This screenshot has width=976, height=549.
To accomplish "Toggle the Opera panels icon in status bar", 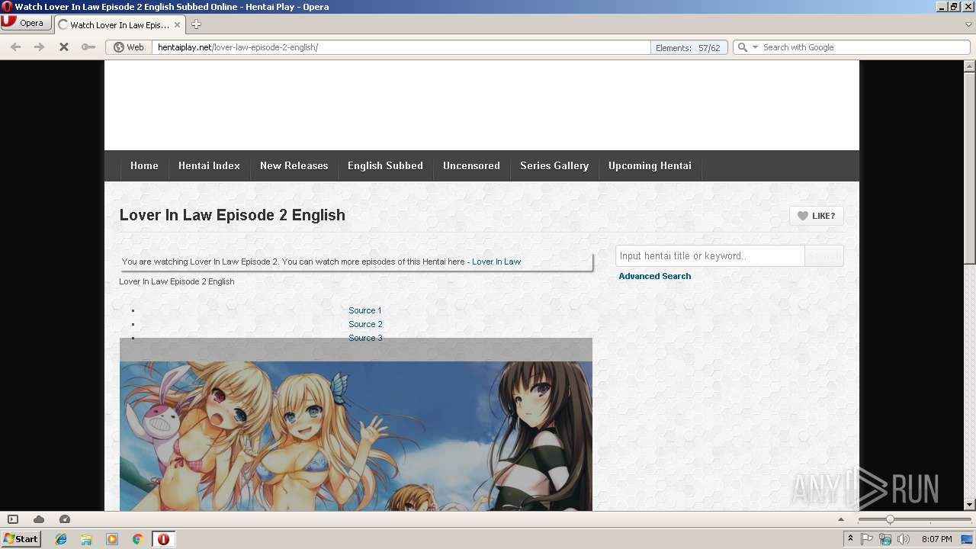I will (13, 519).
